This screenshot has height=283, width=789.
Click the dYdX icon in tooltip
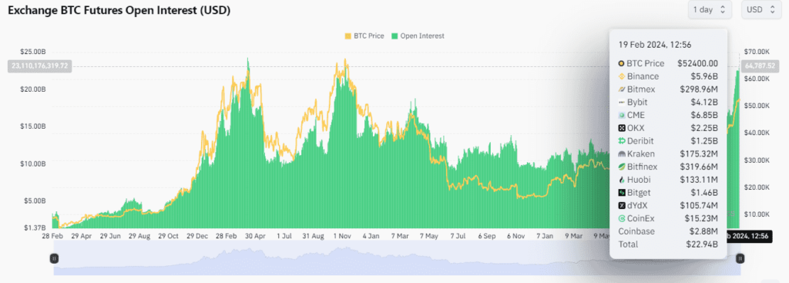click(622, 205)
